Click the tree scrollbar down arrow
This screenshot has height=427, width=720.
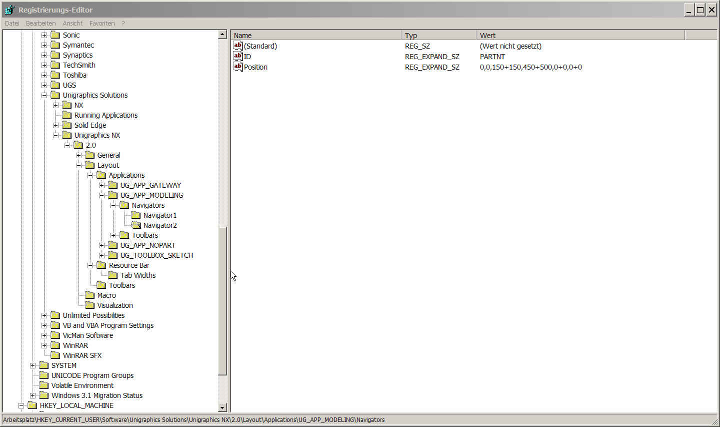(x=223, y=407)
